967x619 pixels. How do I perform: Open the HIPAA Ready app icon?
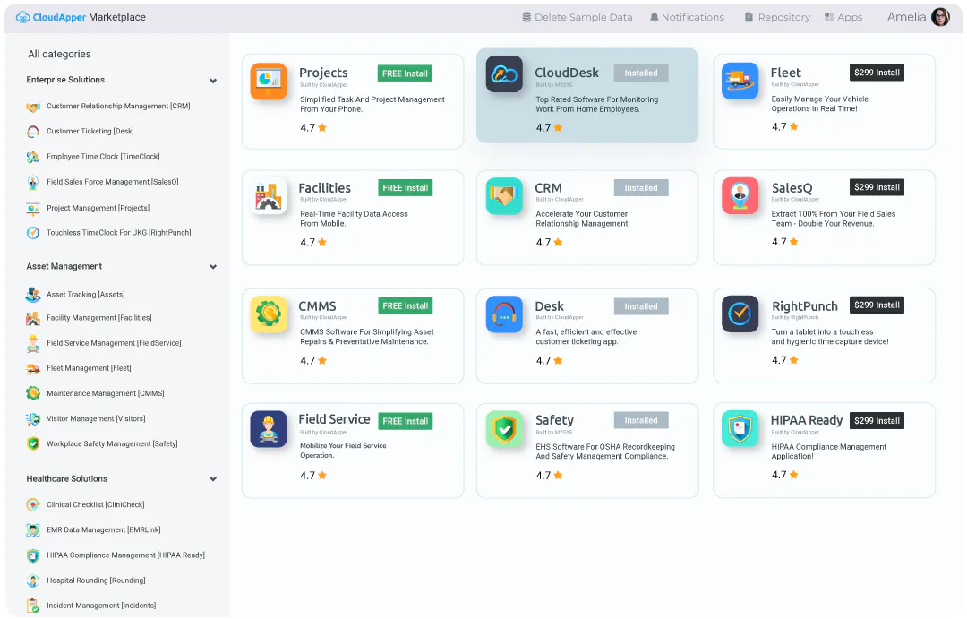pyautogui.click(x=740, y=429)
